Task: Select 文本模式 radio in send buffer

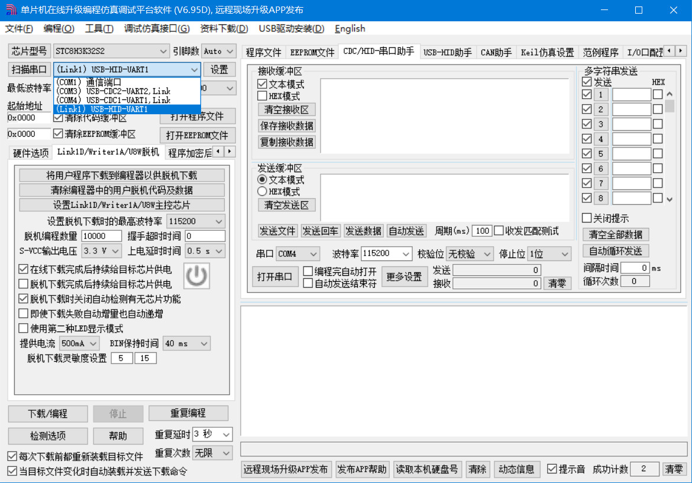Action: pyautogui.click(x=262, y=180)
